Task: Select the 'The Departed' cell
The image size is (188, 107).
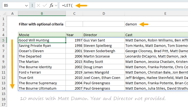Action: tap(42, 56)
